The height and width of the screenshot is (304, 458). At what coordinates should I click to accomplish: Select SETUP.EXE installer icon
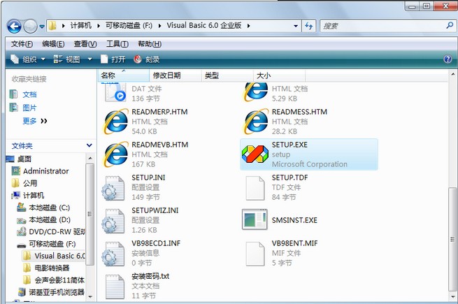pyautogui.click(x=255, y=154)
